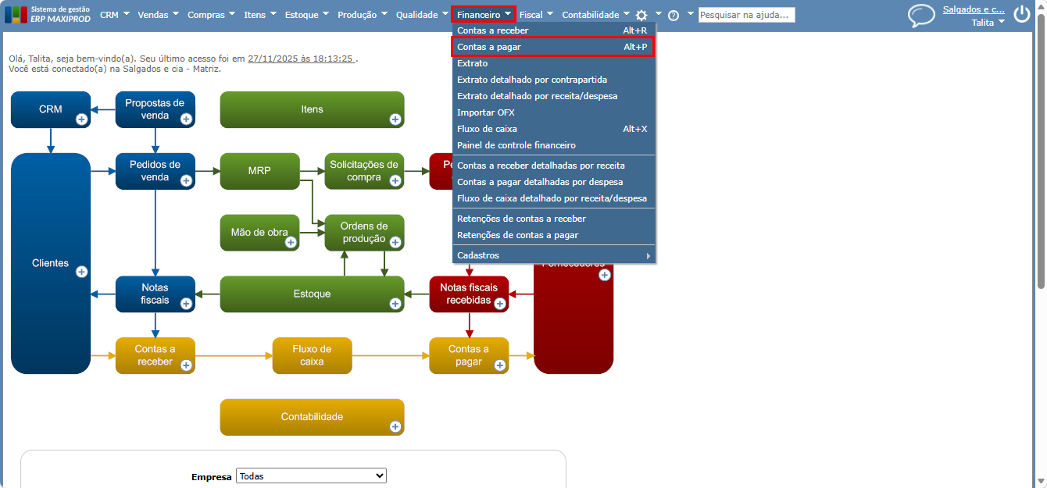Click plus icon on Mão de obra block
The width and height of the screenshot is (1047, 488).
point(291,242)
